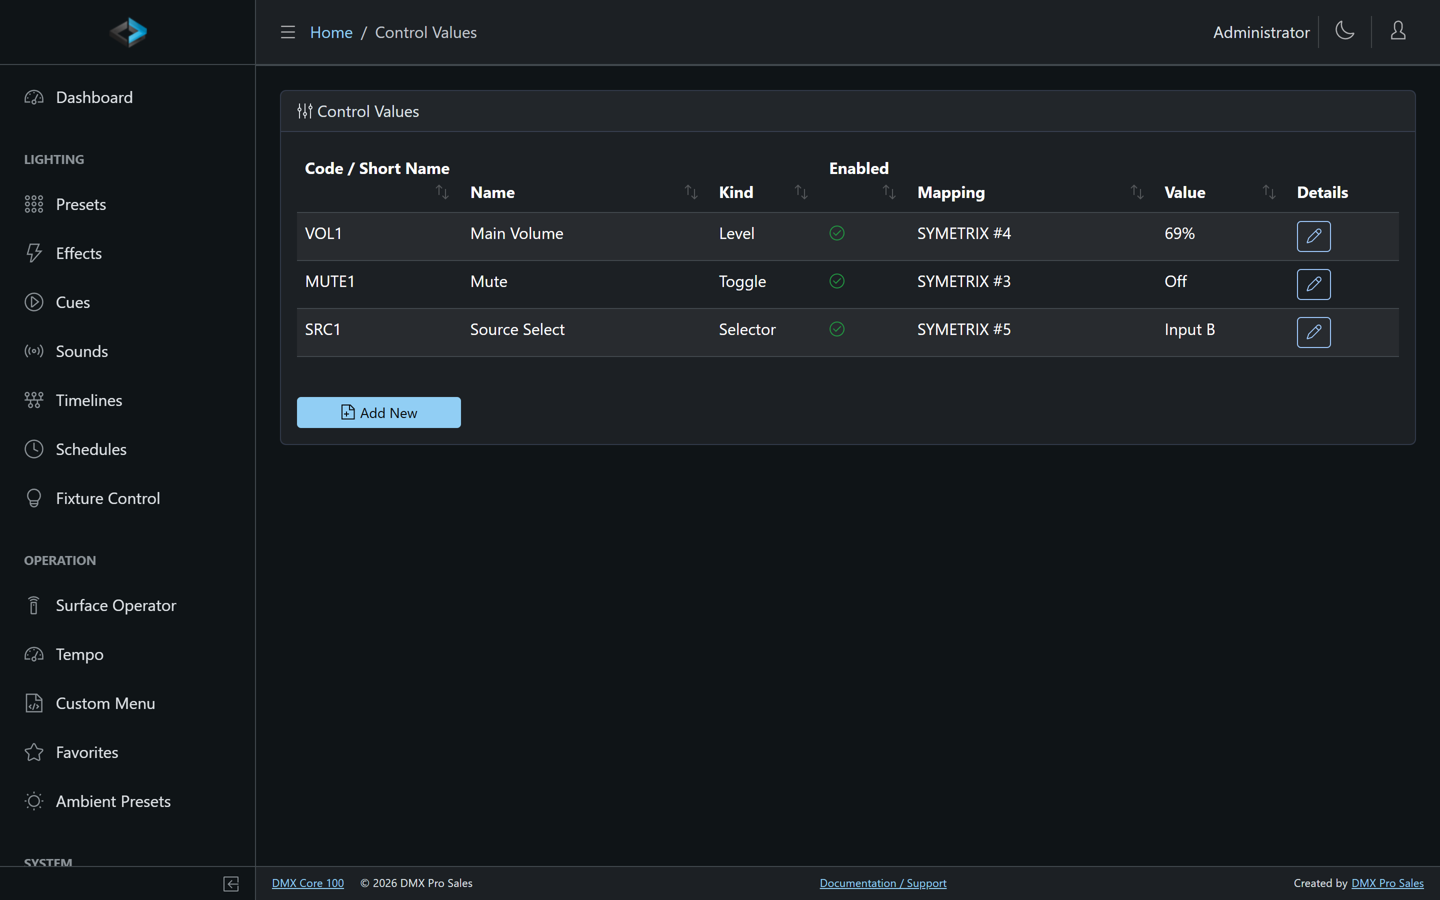Open the DMX Core 100 footer link
Image resolution: width=1440 pixels, height=900 pixels.
(x=307, y=883)
